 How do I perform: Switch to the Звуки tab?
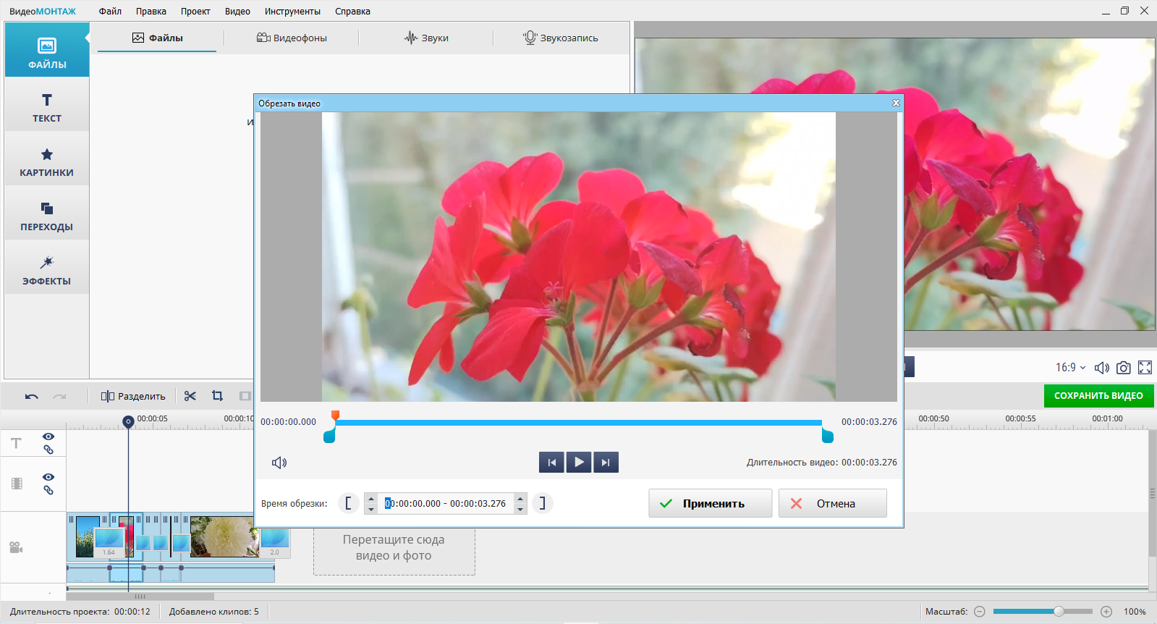[x=426, y=38]
